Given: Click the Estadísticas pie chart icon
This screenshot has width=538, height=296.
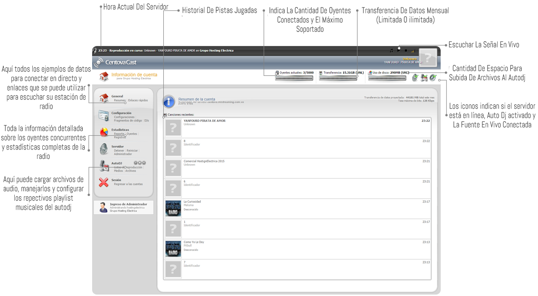Looking at the screenshot, I should point(104,132).
